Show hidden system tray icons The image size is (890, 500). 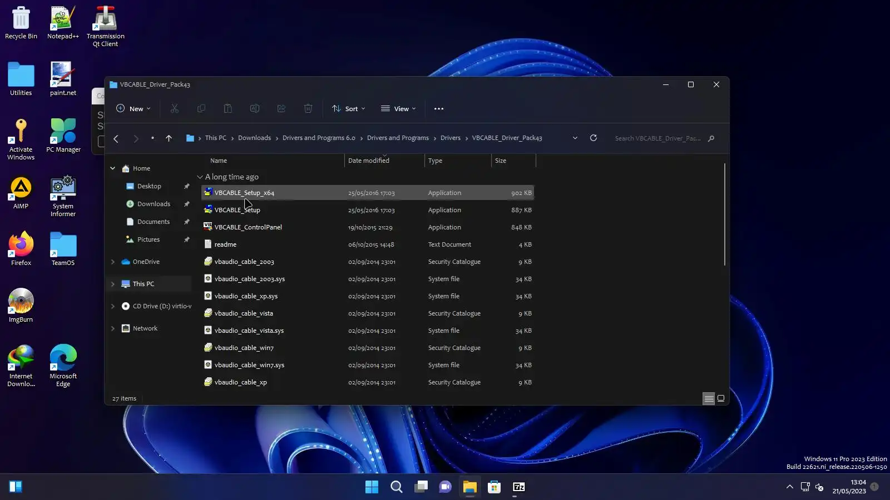[789, 487]
